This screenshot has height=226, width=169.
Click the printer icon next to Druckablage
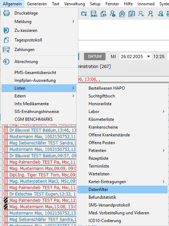pyautogui.click(x=6, y=13)
